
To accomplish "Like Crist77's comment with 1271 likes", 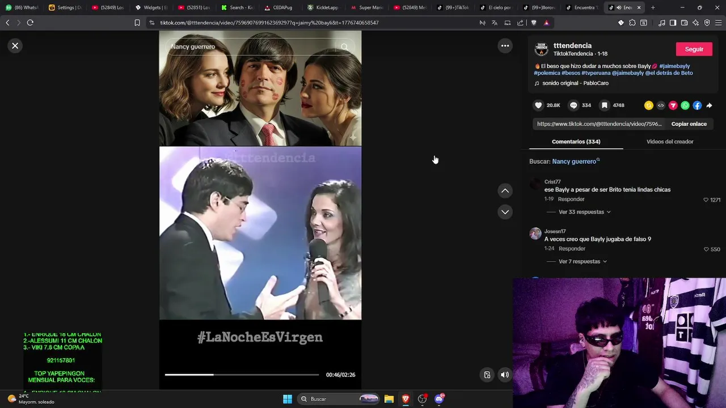I will pyautogui.click(x=706, y=200).
